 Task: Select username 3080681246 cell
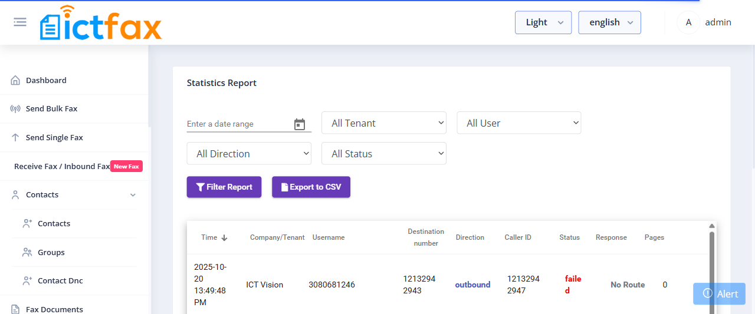click(x=331, y=285)
